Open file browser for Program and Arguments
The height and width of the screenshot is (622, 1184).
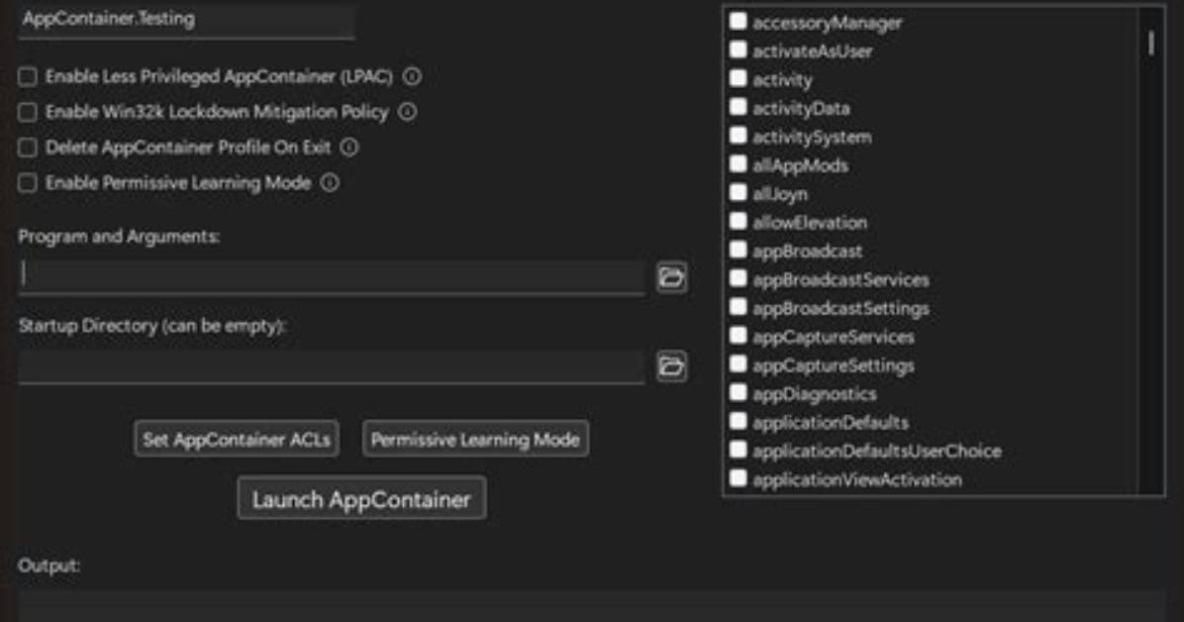click(671, 277)
